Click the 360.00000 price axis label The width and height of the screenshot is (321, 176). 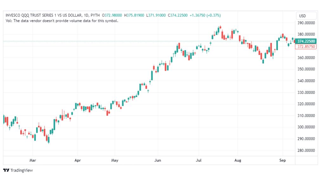[x=306, y=58]
